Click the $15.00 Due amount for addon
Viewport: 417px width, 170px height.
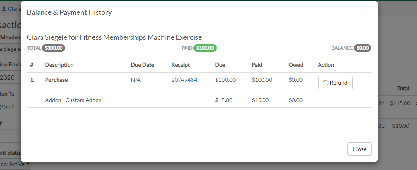224,100
